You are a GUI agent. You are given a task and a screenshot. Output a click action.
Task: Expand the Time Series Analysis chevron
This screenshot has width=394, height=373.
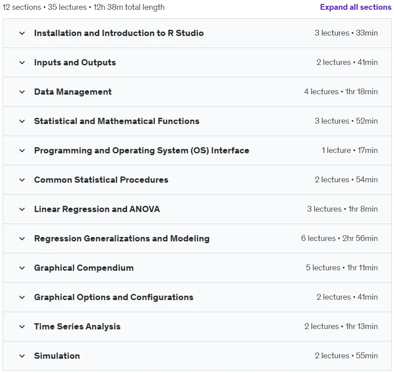click(x=22, y=327)
